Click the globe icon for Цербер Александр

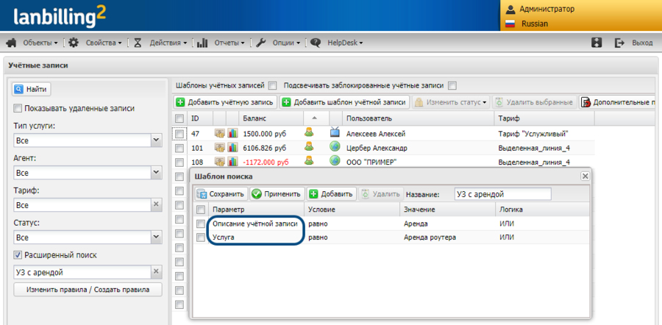(x=335, y=148)
